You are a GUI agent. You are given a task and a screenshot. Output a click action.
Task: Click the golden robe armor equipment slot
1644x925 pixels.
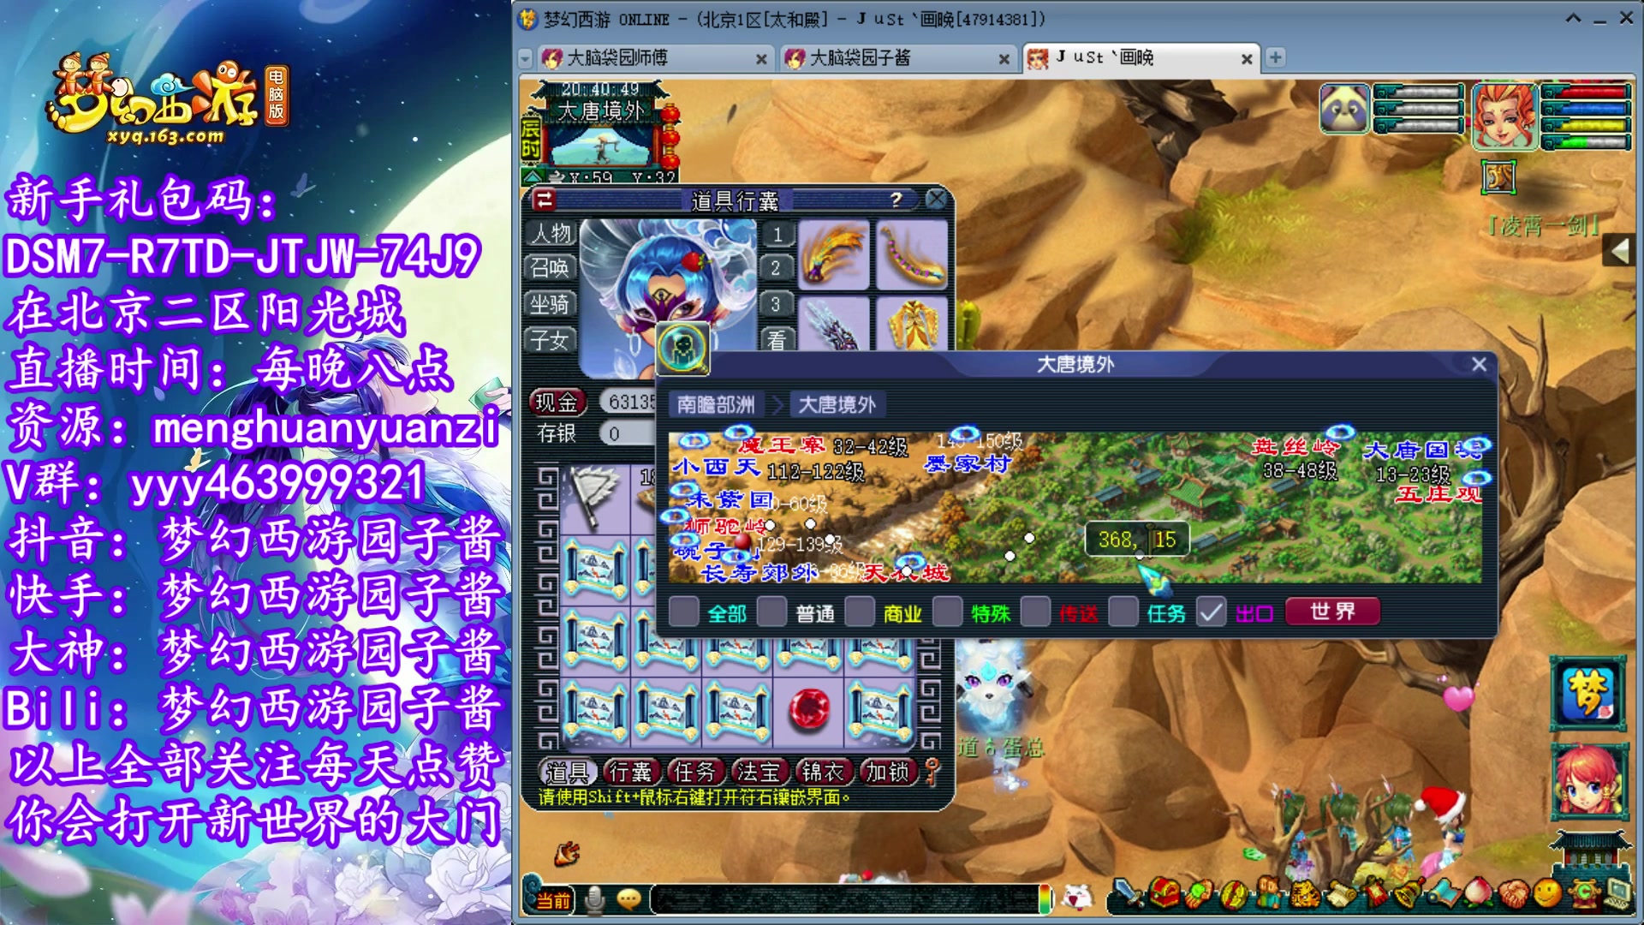(x=912, y=325)
